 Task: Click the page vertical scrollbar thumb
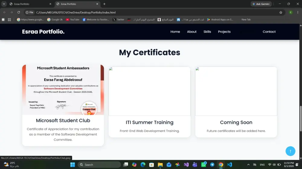(301, 118)
